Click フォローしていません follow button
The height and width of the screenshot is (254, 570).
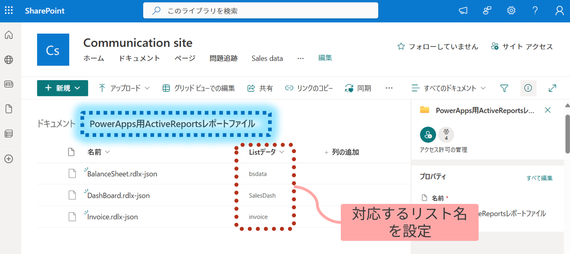click(438, 46)
